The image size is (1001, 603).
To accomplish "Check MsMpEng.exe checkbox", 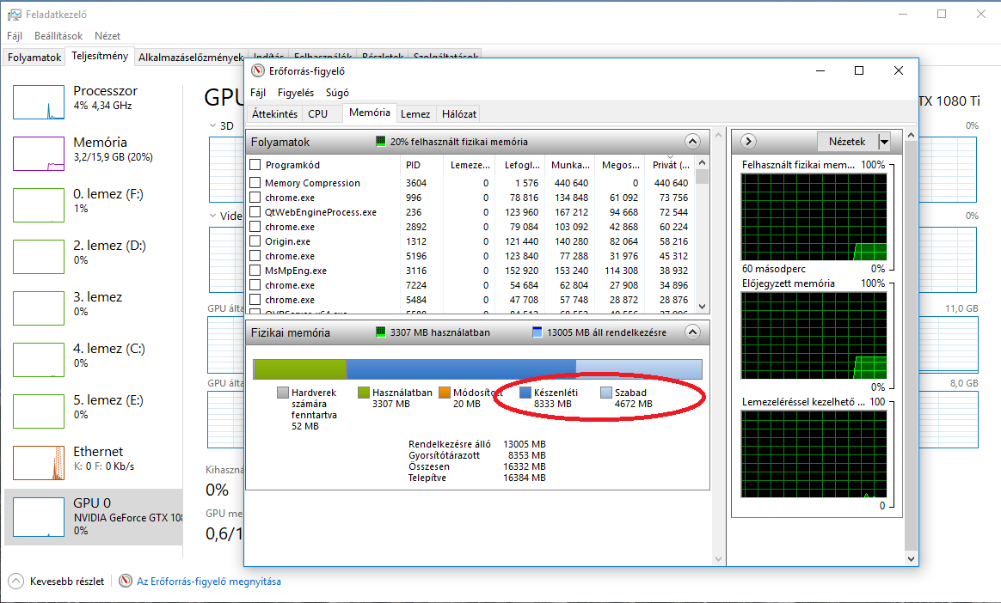I will [x=255, y=271].
